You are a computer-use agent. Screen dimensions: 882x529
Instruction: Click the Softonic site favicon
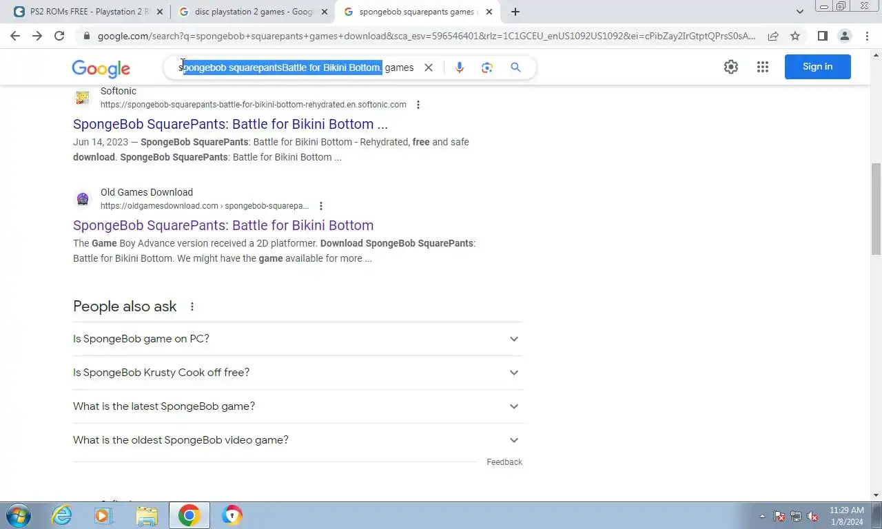[83, 98]
